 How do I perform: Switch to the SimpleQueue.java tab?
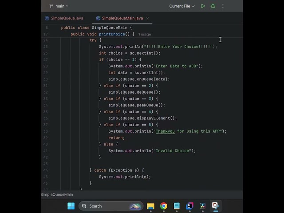pos(64,18)
